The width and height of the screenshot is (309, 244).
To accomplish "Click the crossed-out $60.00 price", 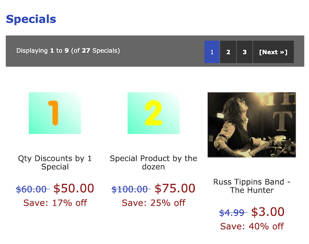I will point(31,190).
